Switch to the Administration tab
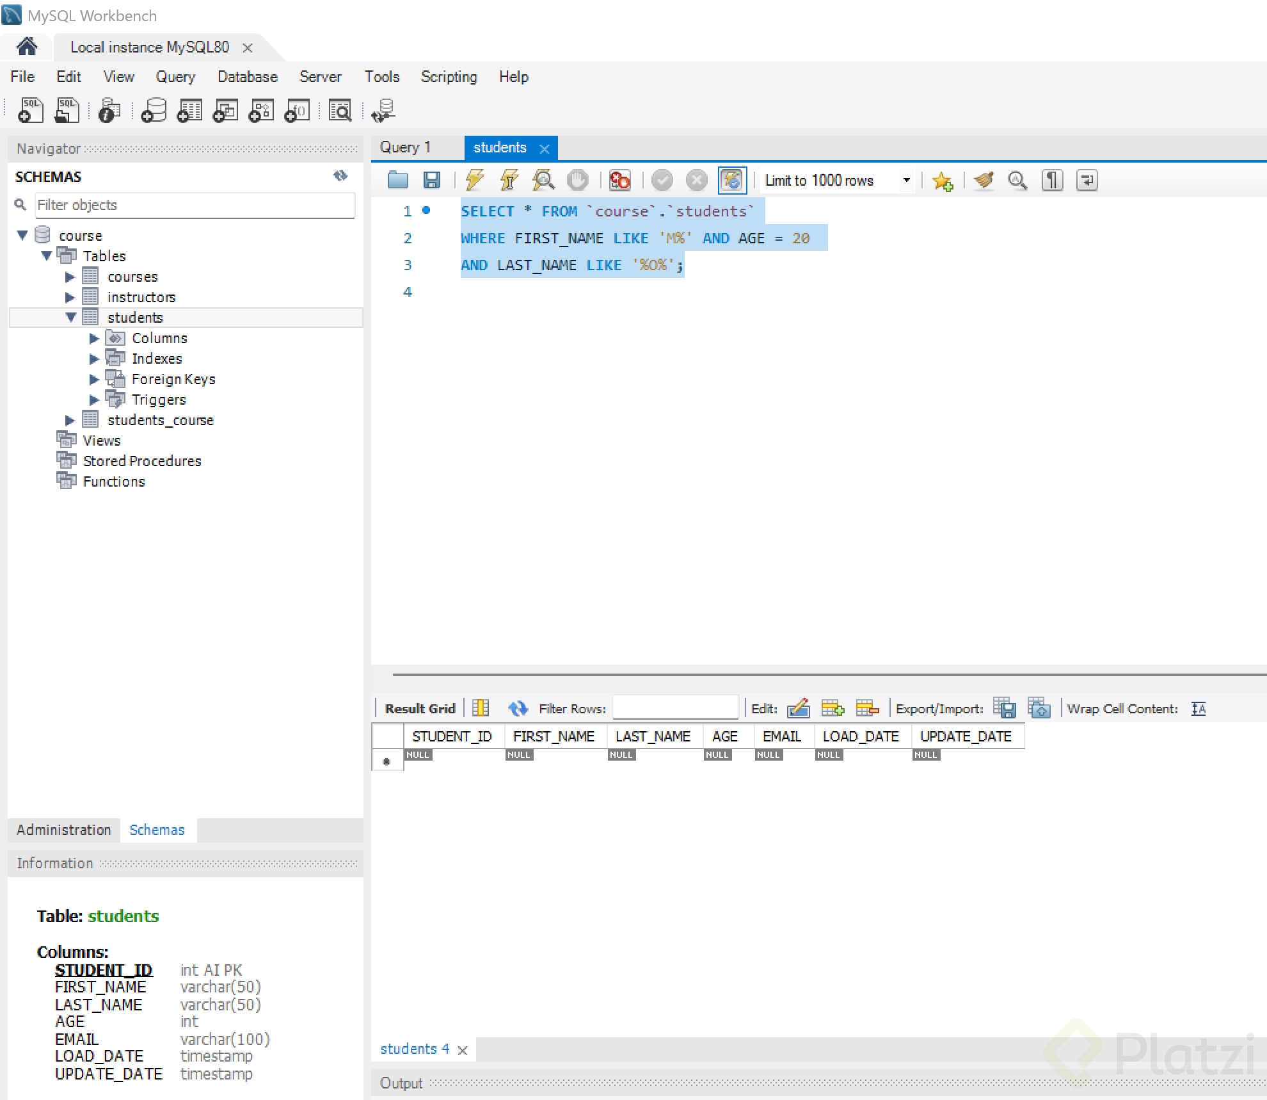 (x=63, y=830)
